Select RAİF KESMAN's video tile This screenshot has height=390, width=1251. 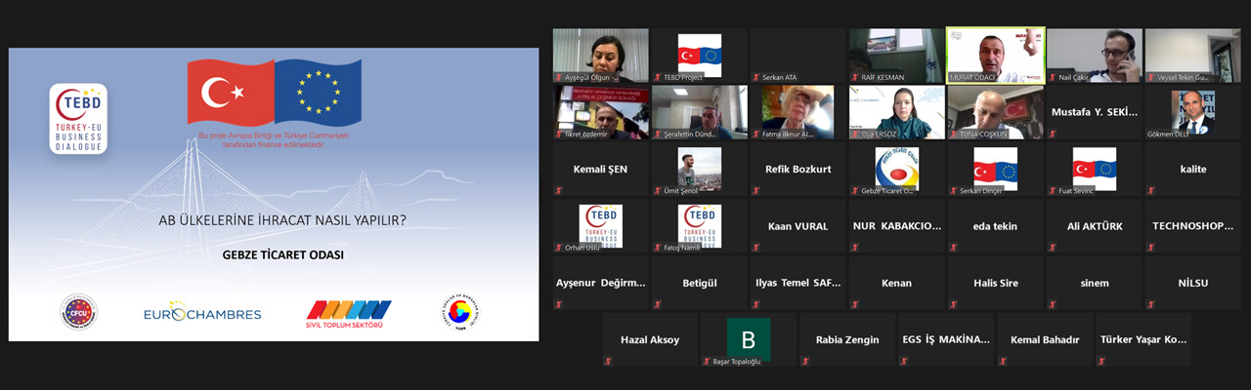point(896,56)
